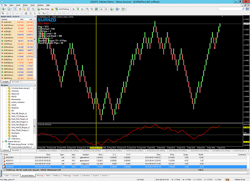The height and width of the screenshot is (181, 250).
Task: Collapse the Expert Advisors tree node
Action: point(3,142)
